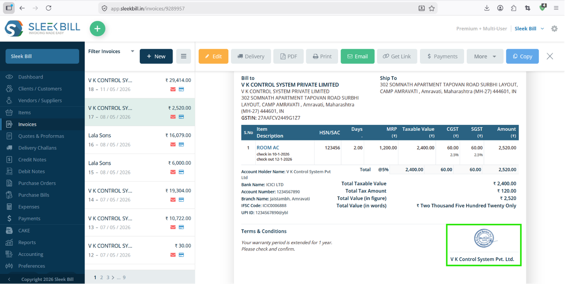Click the Print button
The height and width of the screenshot is (284, 565).
click(322, 57)
